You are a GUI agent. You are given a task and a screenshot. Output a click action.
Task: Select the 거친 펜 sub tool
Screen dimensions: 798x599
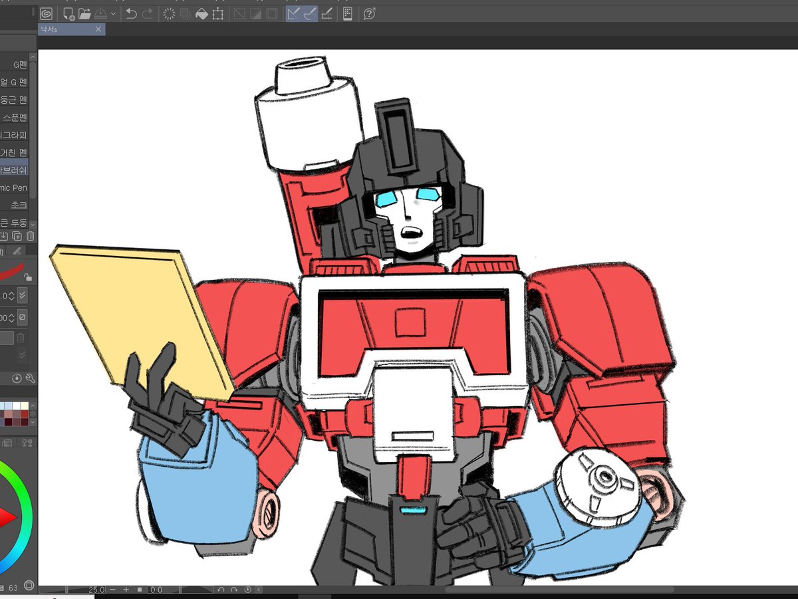coord(15,152)
